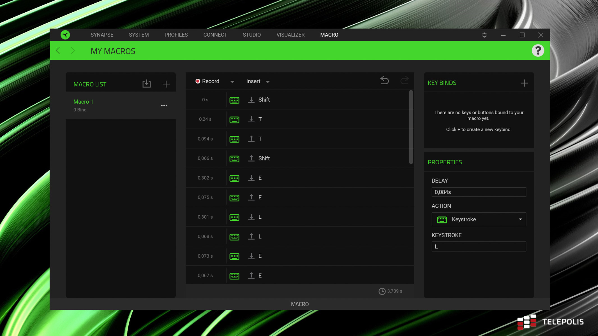Viewport: 598px width, 336px height.
Task: Open the Action Keystroke dropdown
Action: point(479,219)
